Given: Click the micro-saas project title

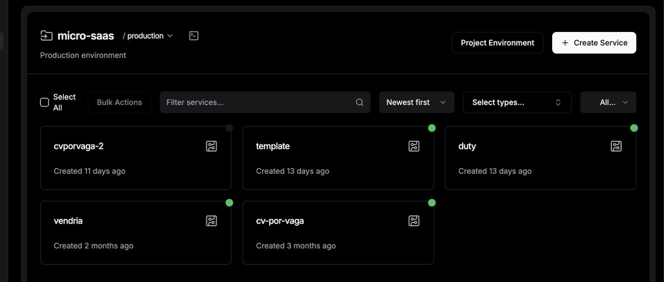Looking at the screenshot, I should (x=86, y=36).
